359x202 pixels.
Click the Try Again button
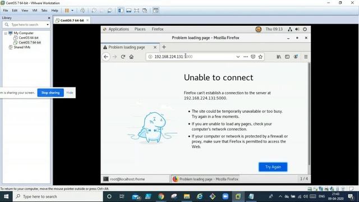coord(273,167)
